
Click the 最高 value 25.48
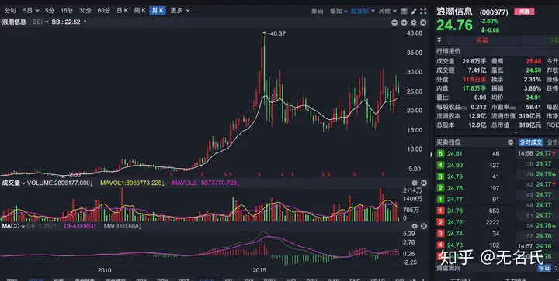pos(533,61)
